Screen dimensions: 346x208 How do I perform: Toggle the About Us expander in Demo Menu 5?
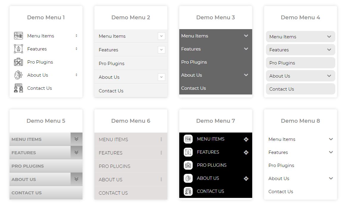click(x=77, y=179)
